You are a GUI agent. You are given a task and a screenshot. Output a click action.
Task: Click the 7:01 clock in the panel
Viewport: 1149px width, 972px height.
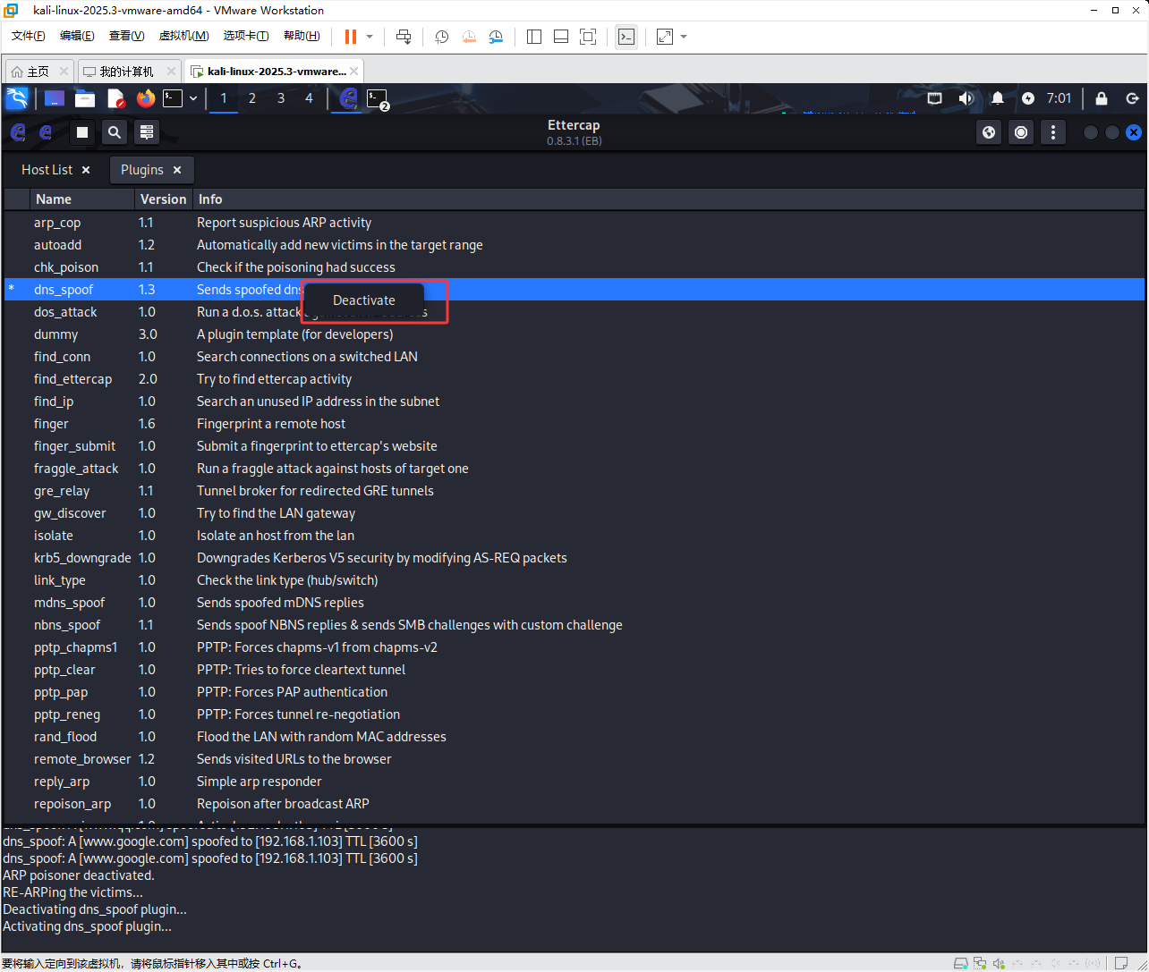(x=1059, y=98)
